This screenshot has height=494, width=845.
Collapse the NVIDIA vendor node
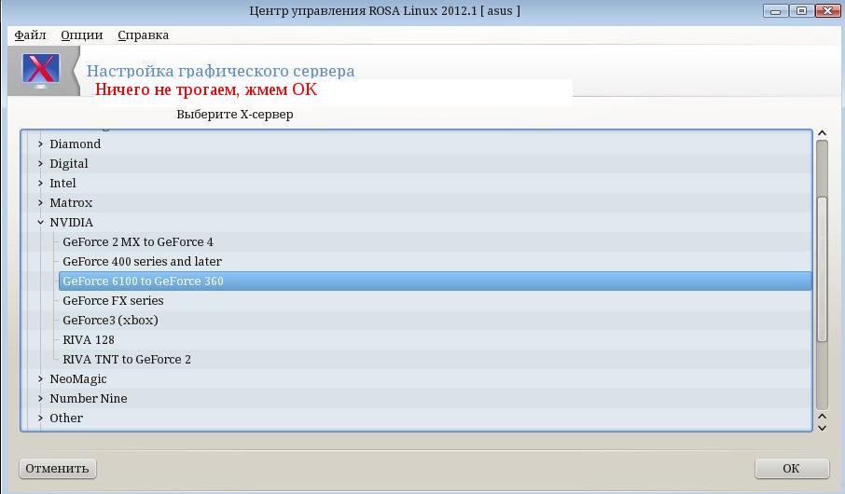(x=40, y=222)
